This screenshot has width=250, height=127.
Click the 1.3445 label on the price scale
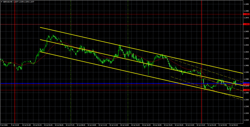click(x=246, y=38)
